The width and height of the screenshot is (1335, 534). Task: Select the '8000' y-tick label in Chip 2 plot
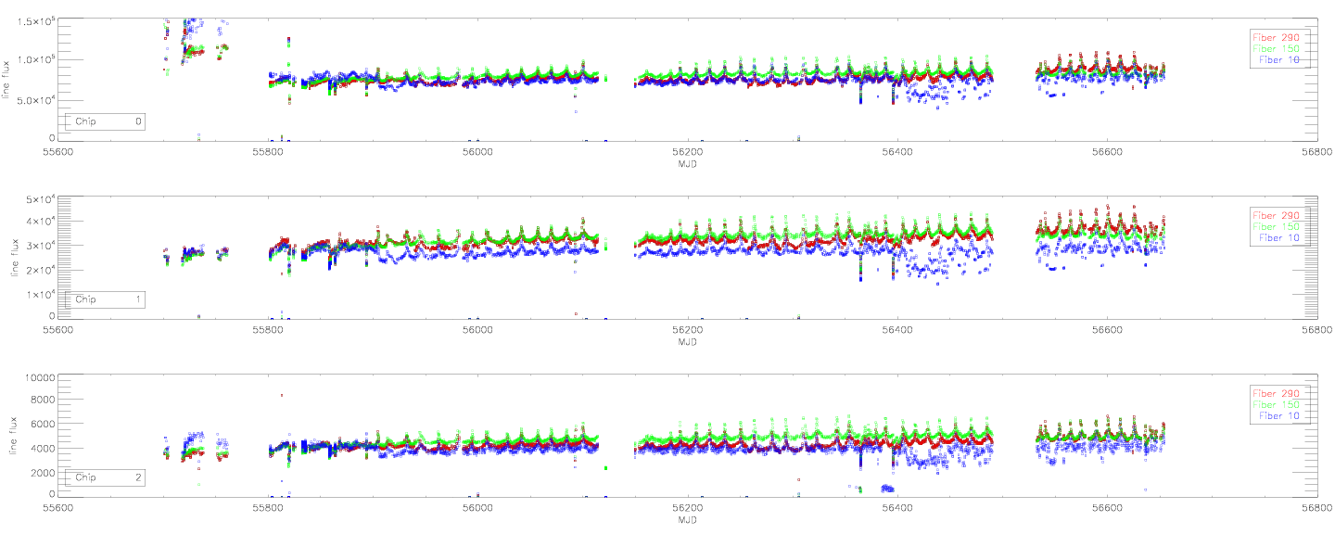coord(44,401)
